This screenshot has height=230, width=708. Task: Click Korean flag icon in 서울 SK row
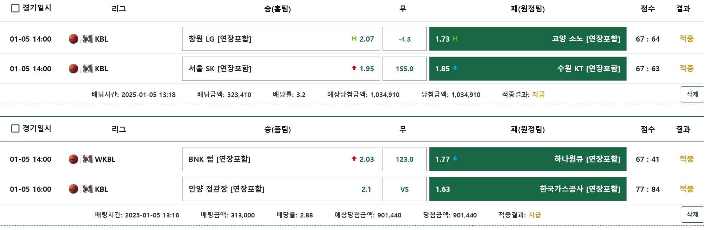87,69
